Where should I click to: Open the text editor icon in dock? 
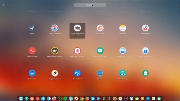point(120,98)
